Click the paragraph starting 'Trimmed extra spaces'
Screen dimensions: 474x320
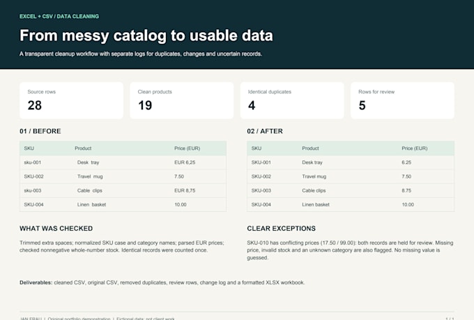tap(122, 247)
